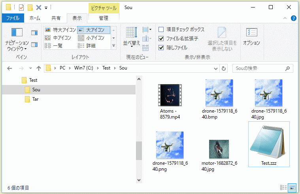Viewport: 300px width, 194px height.
Task: Click 選択した項目を表示しない button
Action: 222,39
